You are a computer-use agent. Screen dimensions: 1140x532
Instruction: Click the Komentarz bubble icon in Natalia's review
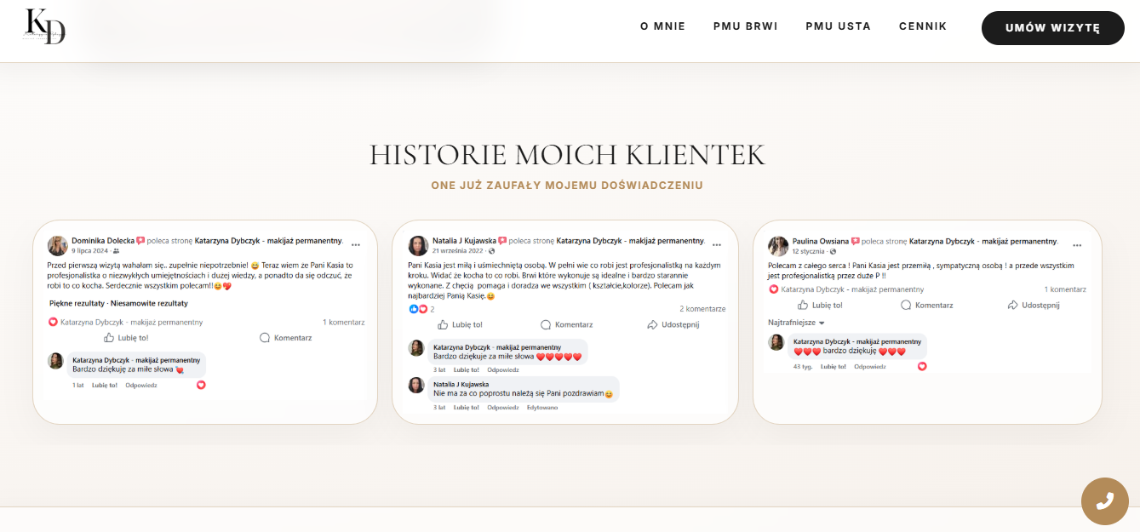[x=546, y=324]
